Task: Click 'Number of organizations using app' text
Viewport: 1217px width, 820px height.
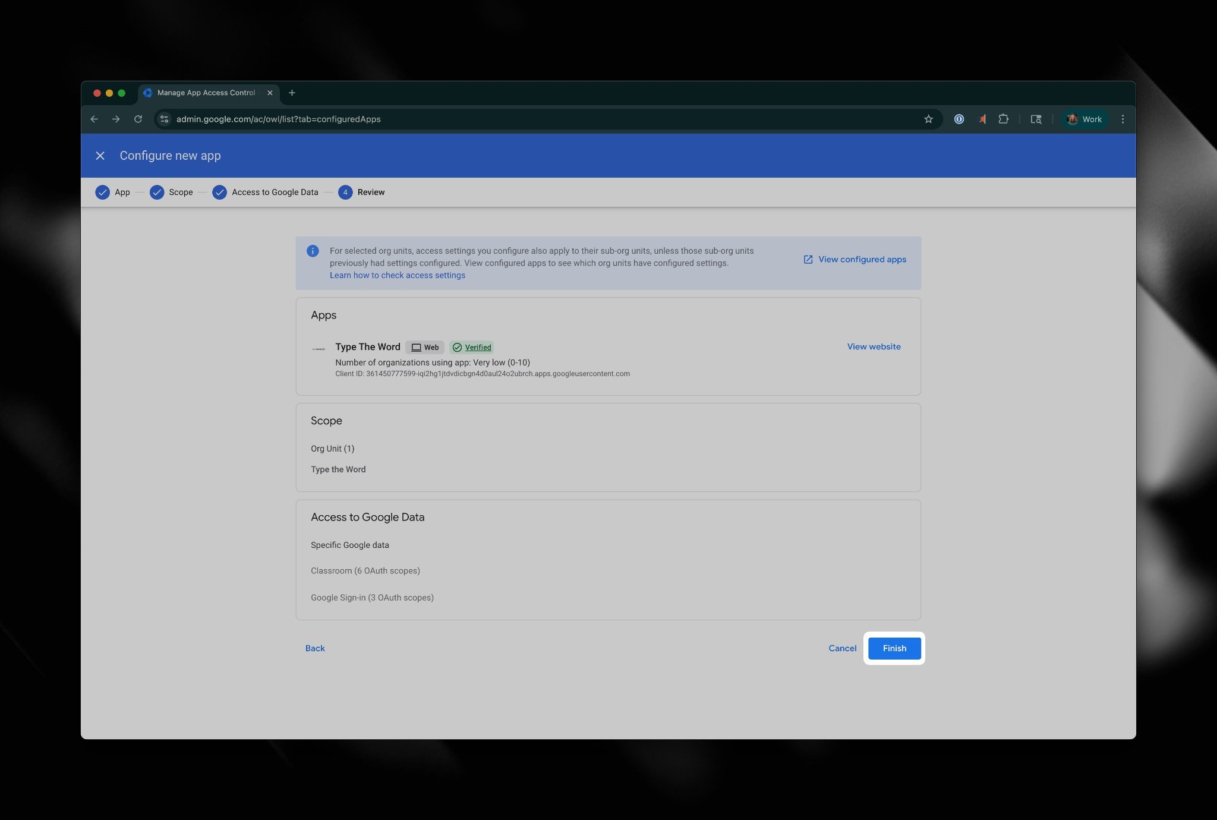Action: pos(433,362)
